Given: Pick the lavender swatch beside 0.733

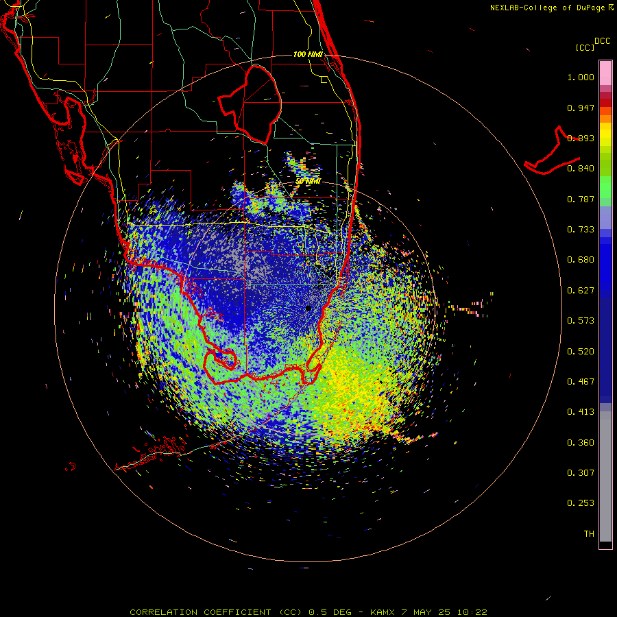Looking at the screenshot, I should (605, 221).
